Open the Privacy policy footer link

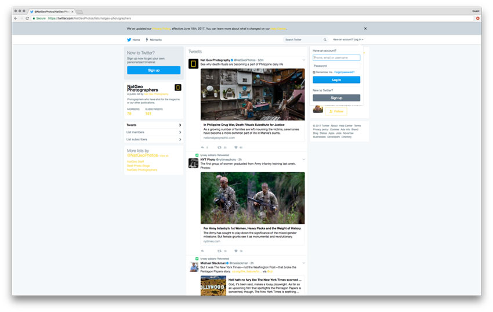click(x=320, y=129)
